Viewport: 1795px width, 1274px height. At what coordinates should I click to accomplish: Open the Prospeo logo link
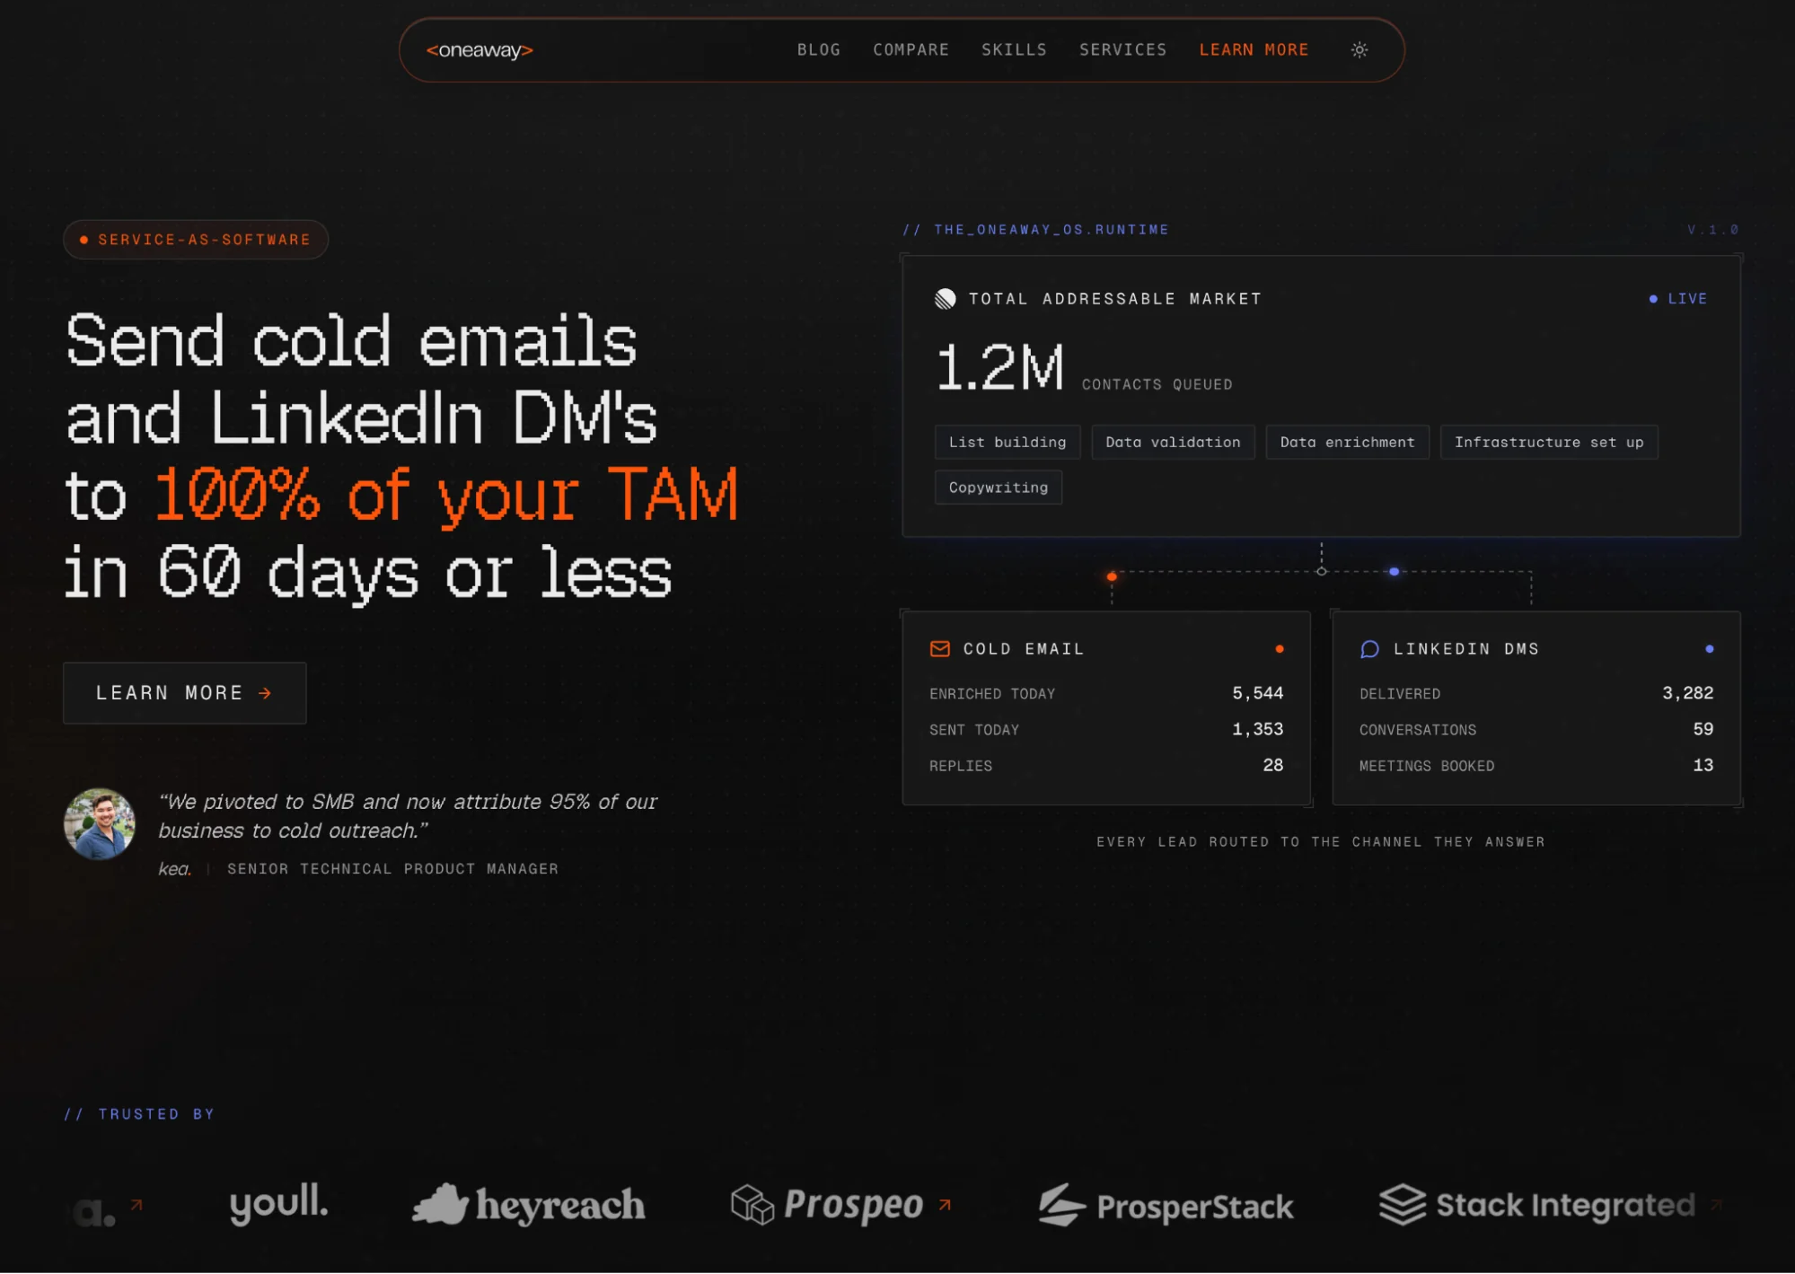pos(828,1205)
